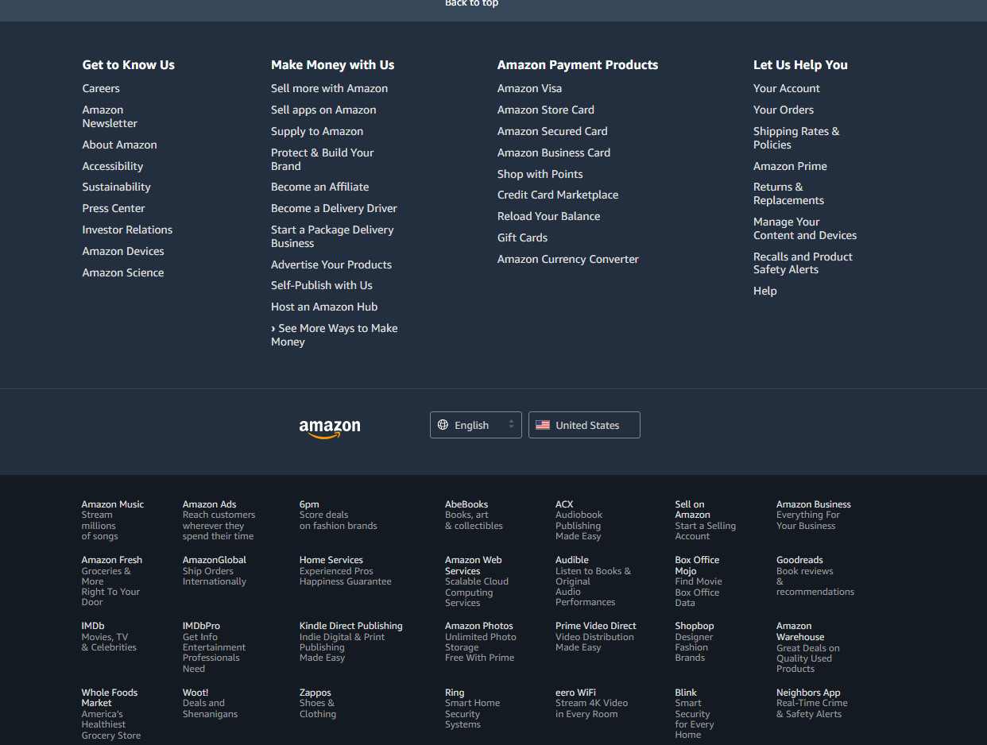The image size is (987, 745).
Task: Open Start a Package Delivery Business
Action: click(x=332, y=237)
